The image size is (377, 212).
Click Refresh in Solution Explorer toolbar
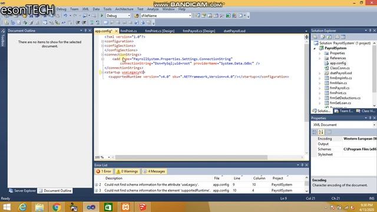click(329, 37)
